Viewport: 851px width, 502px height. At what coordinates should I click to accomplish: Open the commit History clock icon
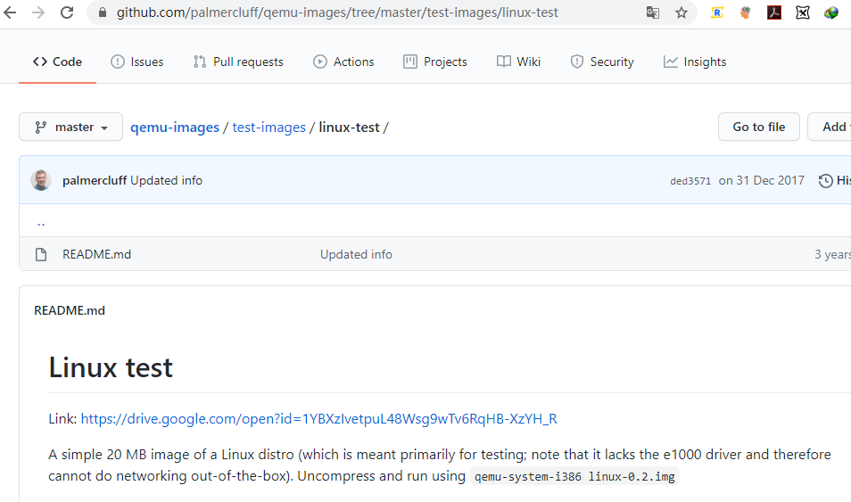pyautogui.click(x=825, y=181)
